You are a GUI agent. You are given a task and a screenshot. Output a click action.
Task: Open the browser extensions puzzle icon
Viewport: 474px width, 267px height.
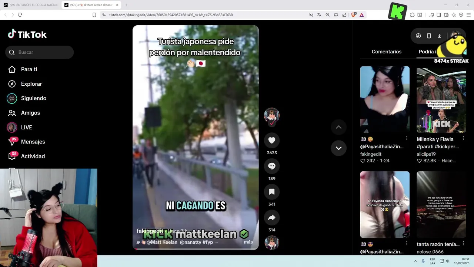[412, 15]
